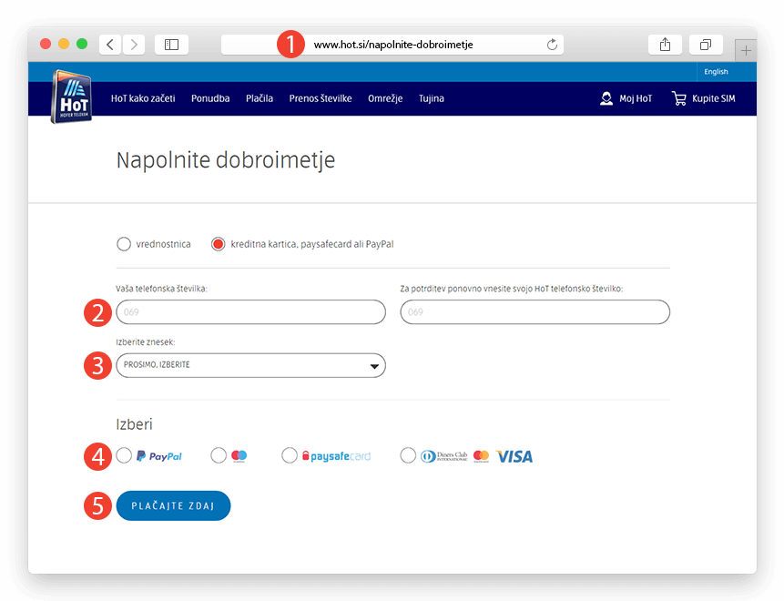This screenshot has height=601, width=784.
Task: Choose paysafecard payment radio button
Action: [x=290, y=455]
